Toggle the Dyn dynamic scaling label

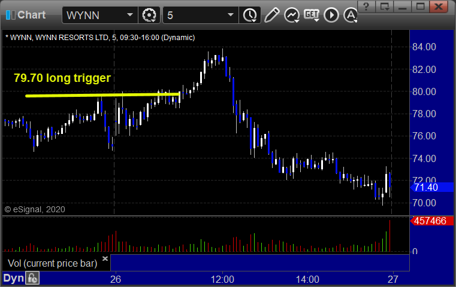(x=13, y=278)
